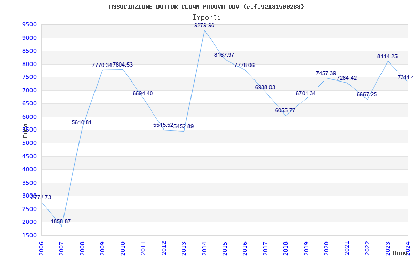Select the 8114.25 value label
This screenshot has height=258, width=413.
point(388,57)
